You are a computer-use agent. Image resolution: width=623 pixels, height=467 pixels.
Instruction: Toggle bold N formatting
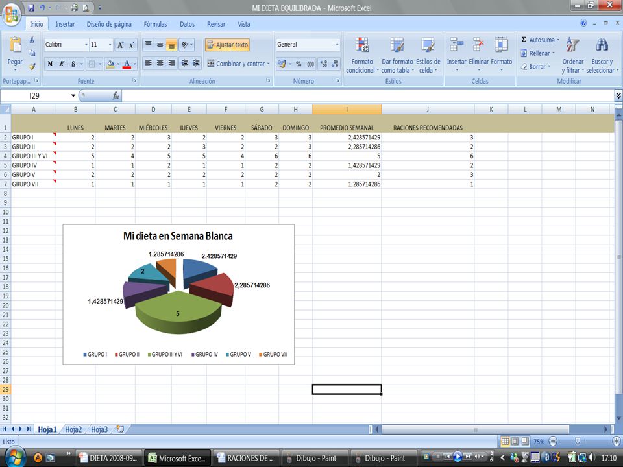click(x=50, y=64)
